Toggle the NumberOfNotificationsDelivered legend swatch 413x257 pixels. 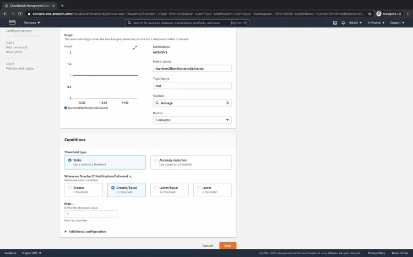[x=66, y=108]
